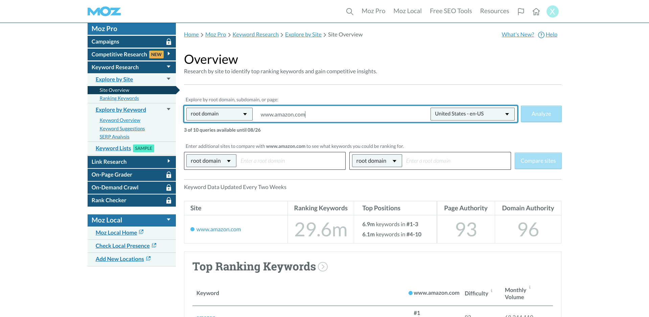Click the What's New? link

(x=518, y=34)
